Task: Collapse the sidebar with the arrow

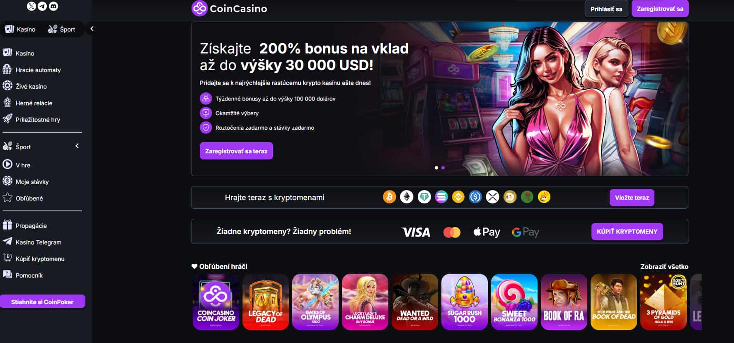Action: [x=92, y=29]
